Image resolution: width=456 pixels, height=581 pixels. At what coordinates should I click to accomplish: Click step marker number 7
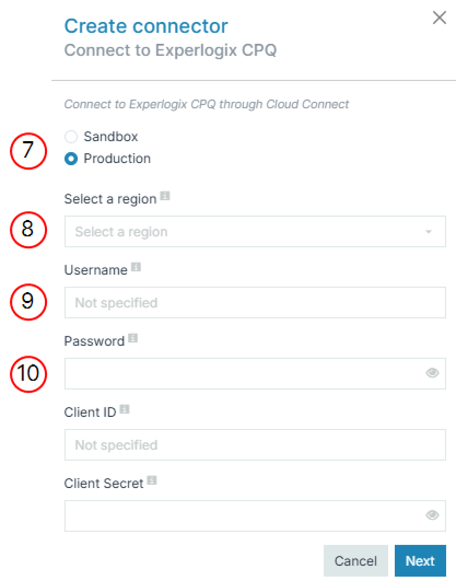pyautogui.click(x=28, y=151)
